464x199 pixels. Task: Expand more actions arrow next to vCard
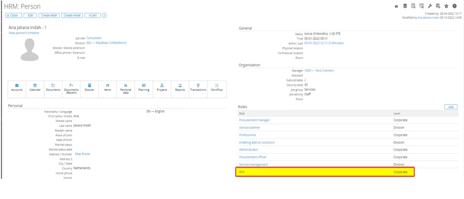[x=104, y=15]
